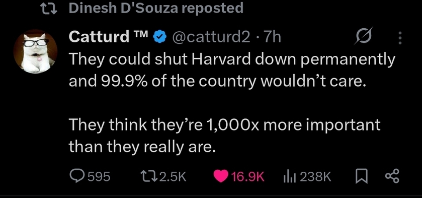The width and height of the screenshot is (422, 198).
Task: Click the 238K views count
Action: (x=315, y=177)
